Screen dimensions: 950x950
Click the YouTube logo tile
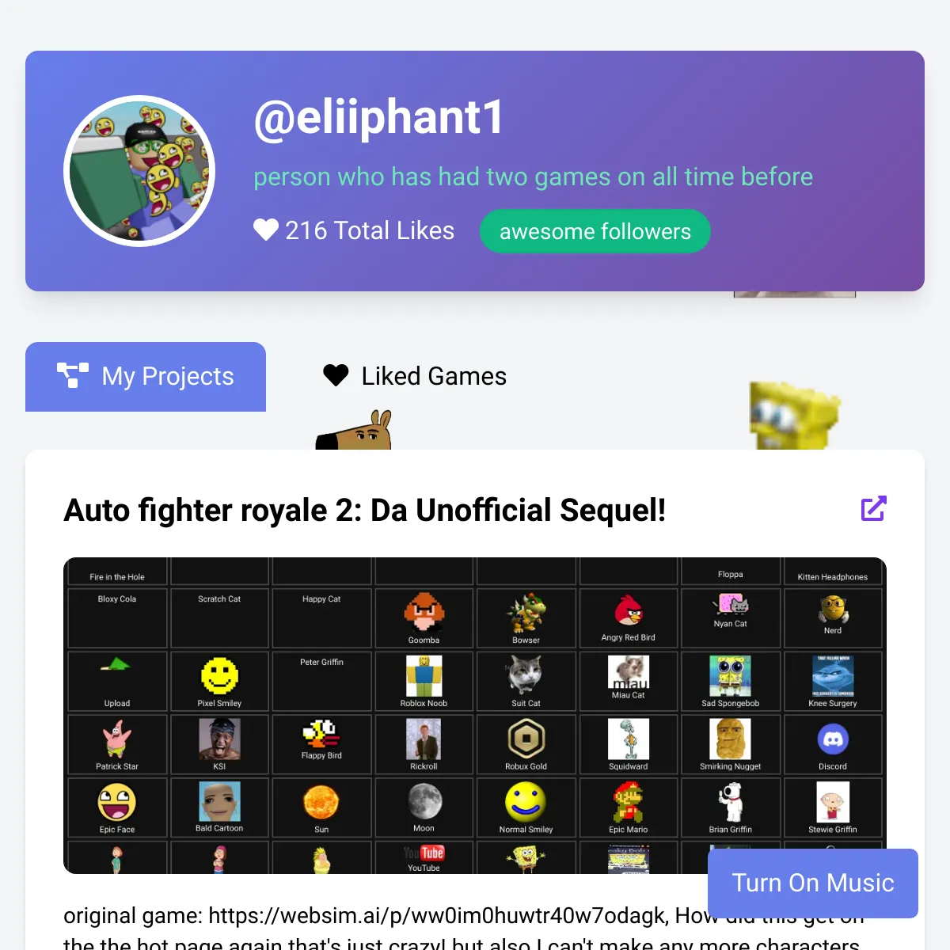[424, 853]
